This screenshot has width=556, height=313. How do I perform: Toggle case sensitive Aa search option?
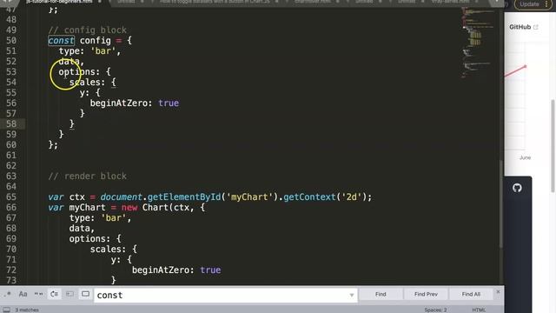point(23,294)
